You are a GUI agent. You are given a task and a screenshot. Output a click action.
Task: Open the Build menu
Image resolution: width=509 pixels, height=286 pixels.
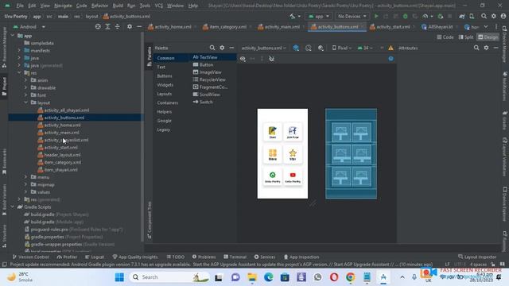pyautogui.click(x=118, y=6)
